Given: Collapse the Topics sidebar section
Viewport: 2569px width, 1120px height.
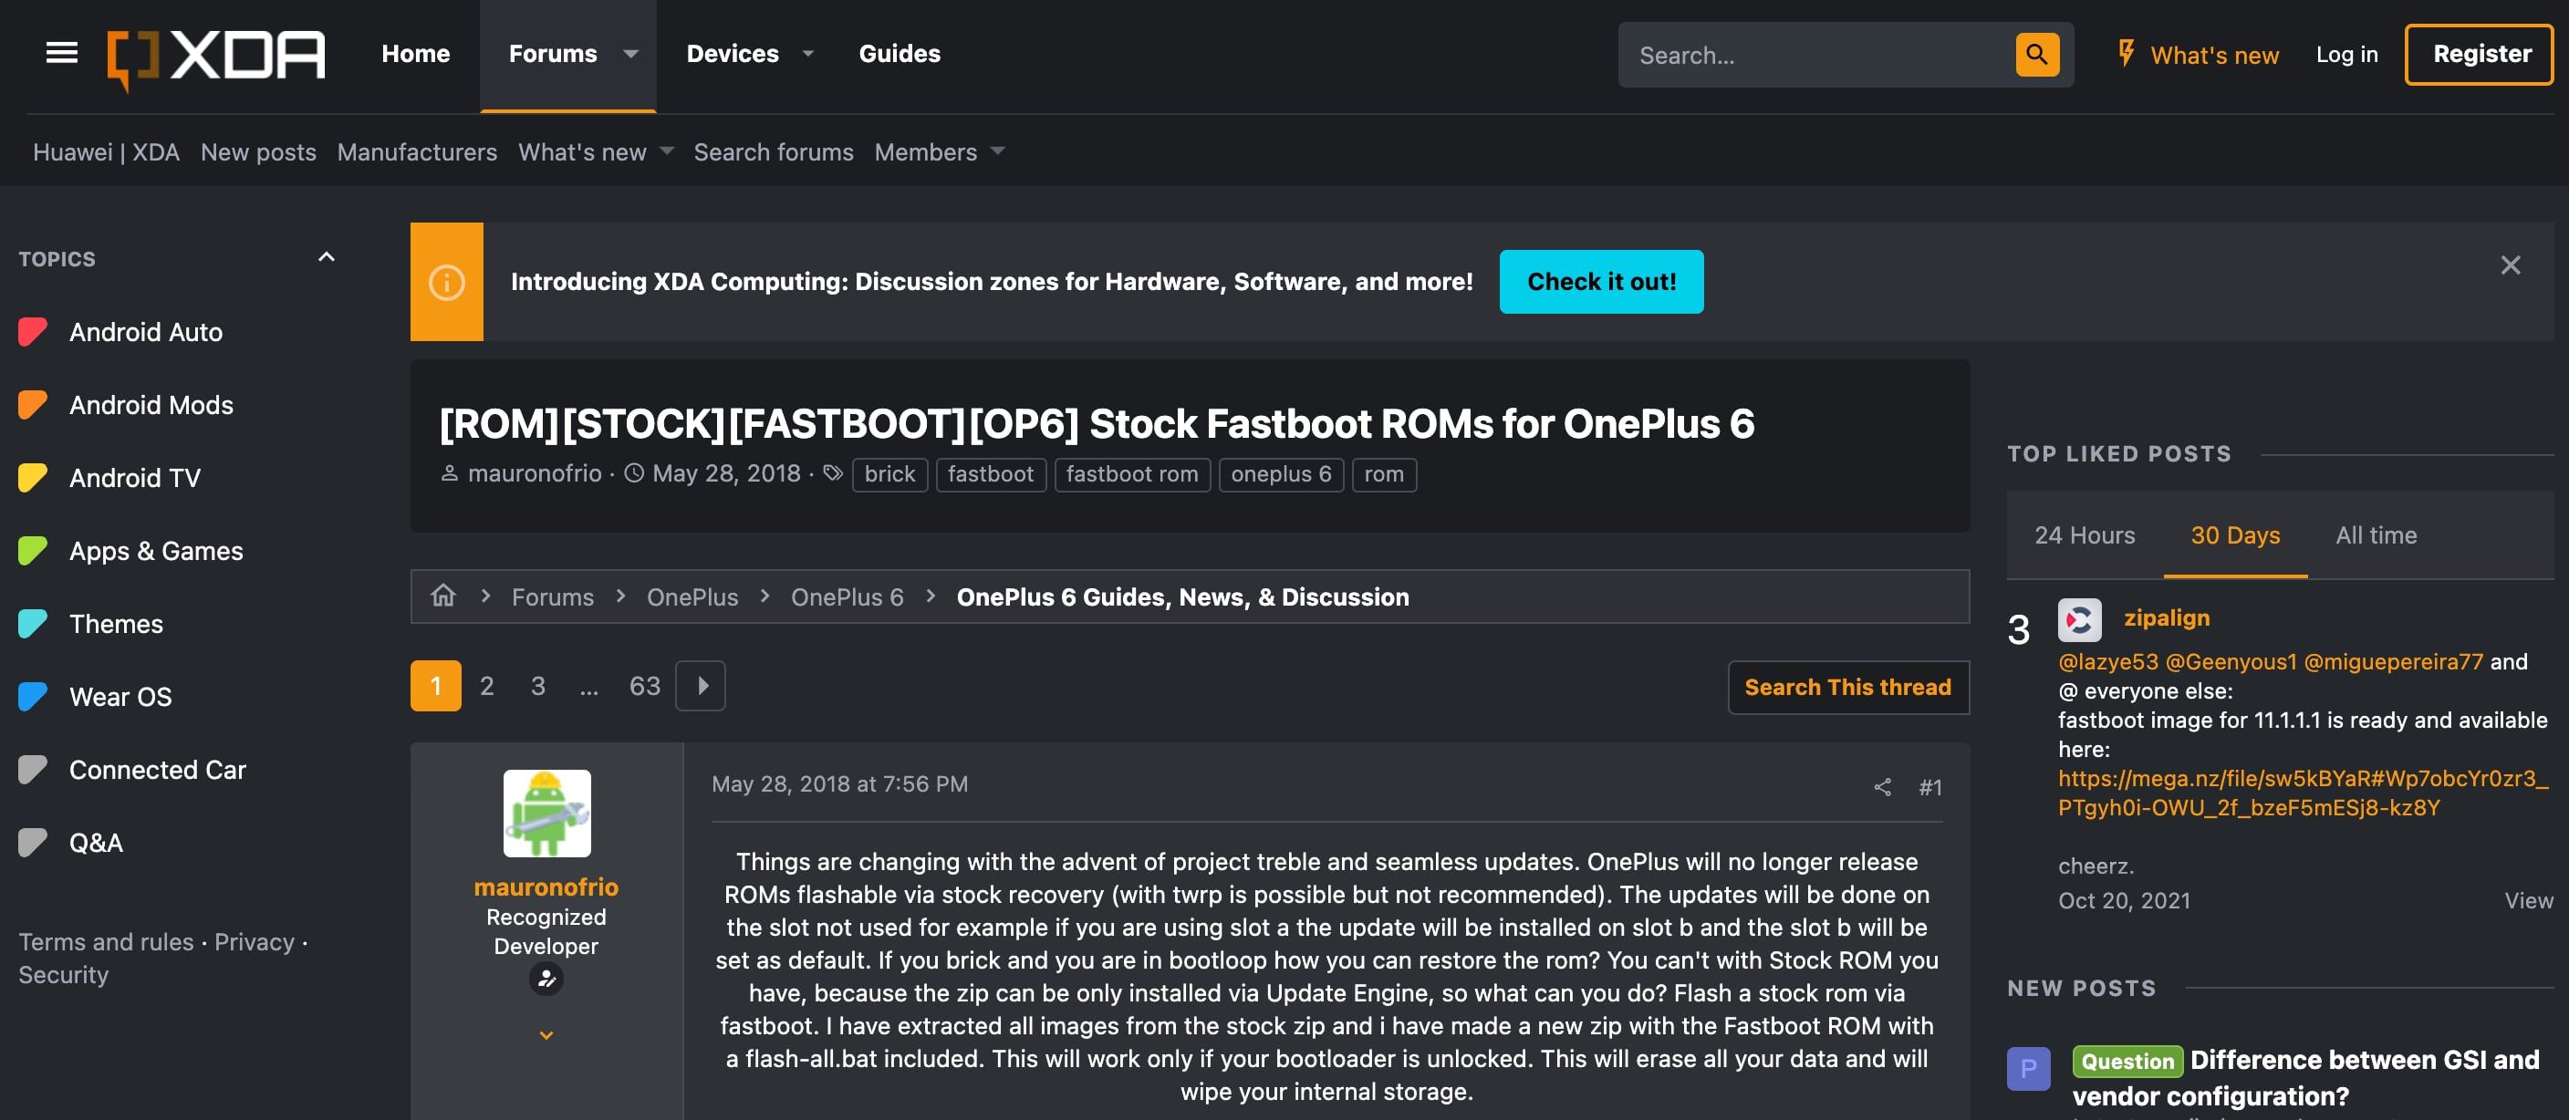Looking at the screenshot, I should (326, 257).
